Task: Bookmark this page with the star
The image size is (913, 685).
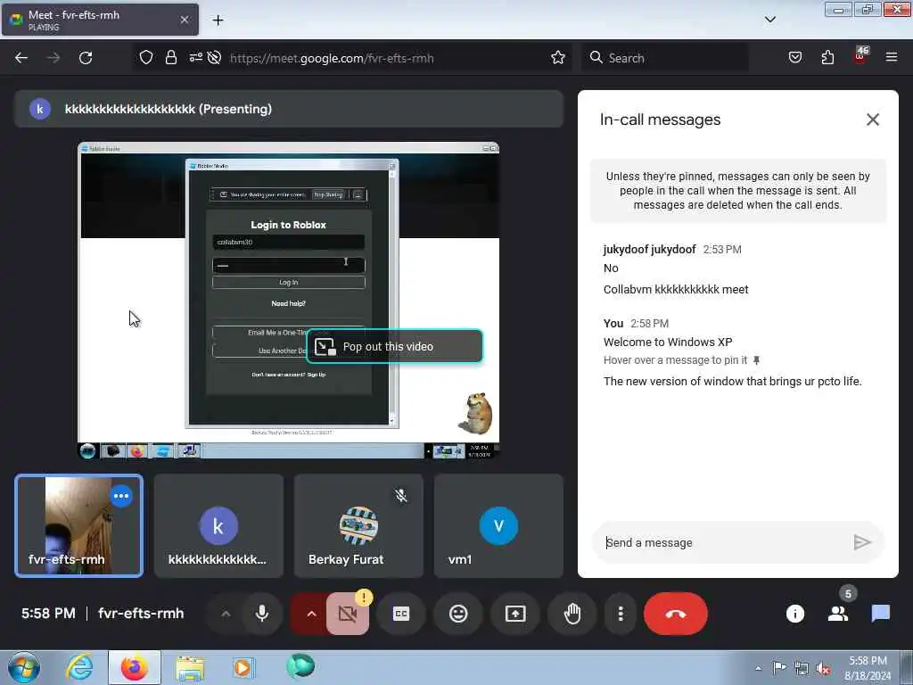Action: click(x=558, y=58)
